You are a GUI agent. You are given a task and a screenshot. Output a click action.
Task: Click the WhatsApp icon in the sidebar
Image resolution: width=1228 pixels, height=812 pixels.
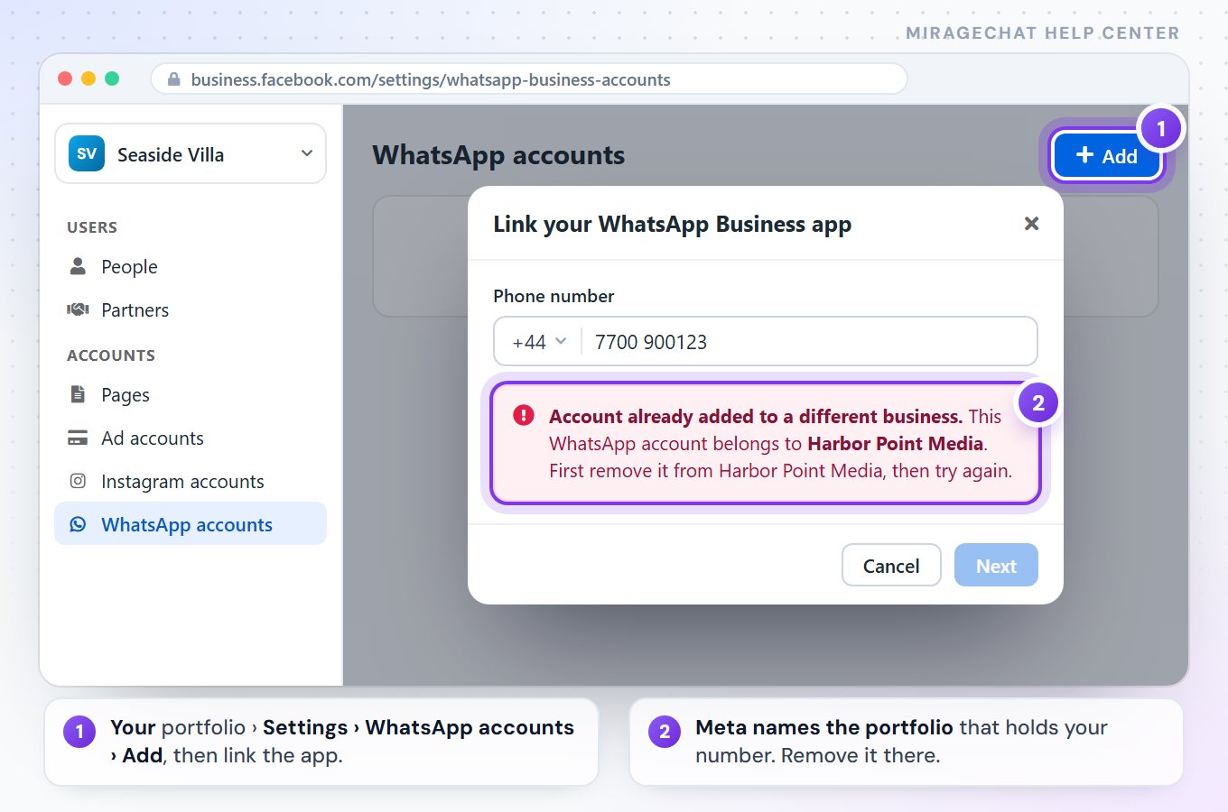(x=78, y=524)
